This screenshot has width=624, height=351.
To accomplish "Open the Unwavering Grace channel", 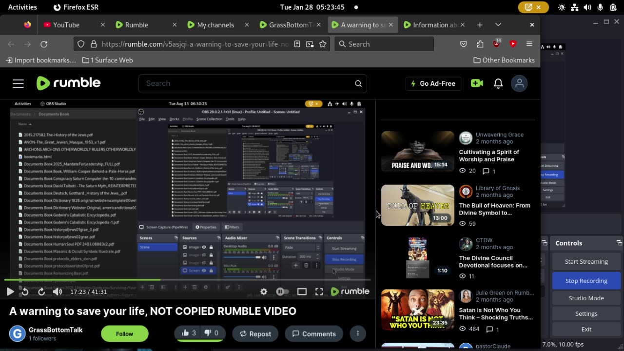I will (499, 135).
